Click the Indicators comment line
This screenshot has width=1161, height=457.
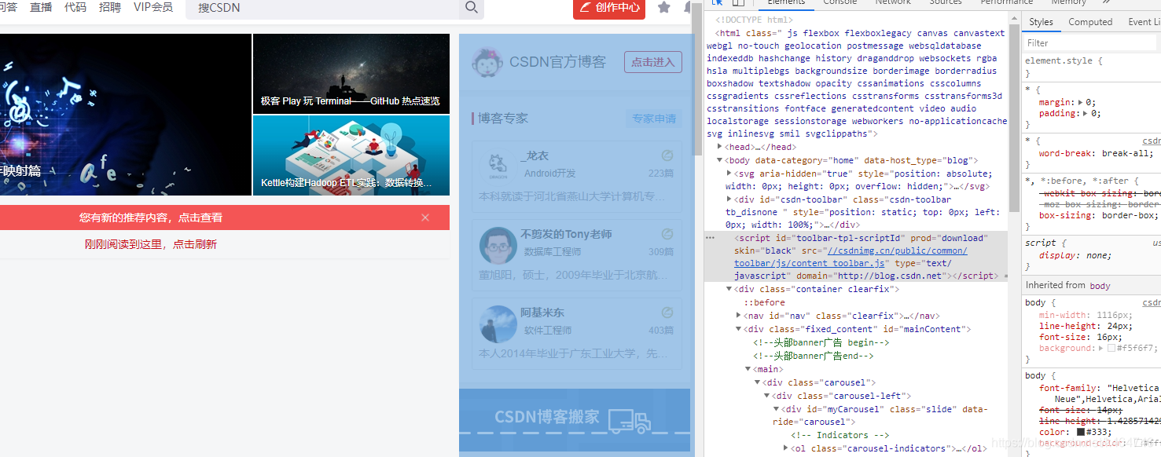[x=840, y=435]
